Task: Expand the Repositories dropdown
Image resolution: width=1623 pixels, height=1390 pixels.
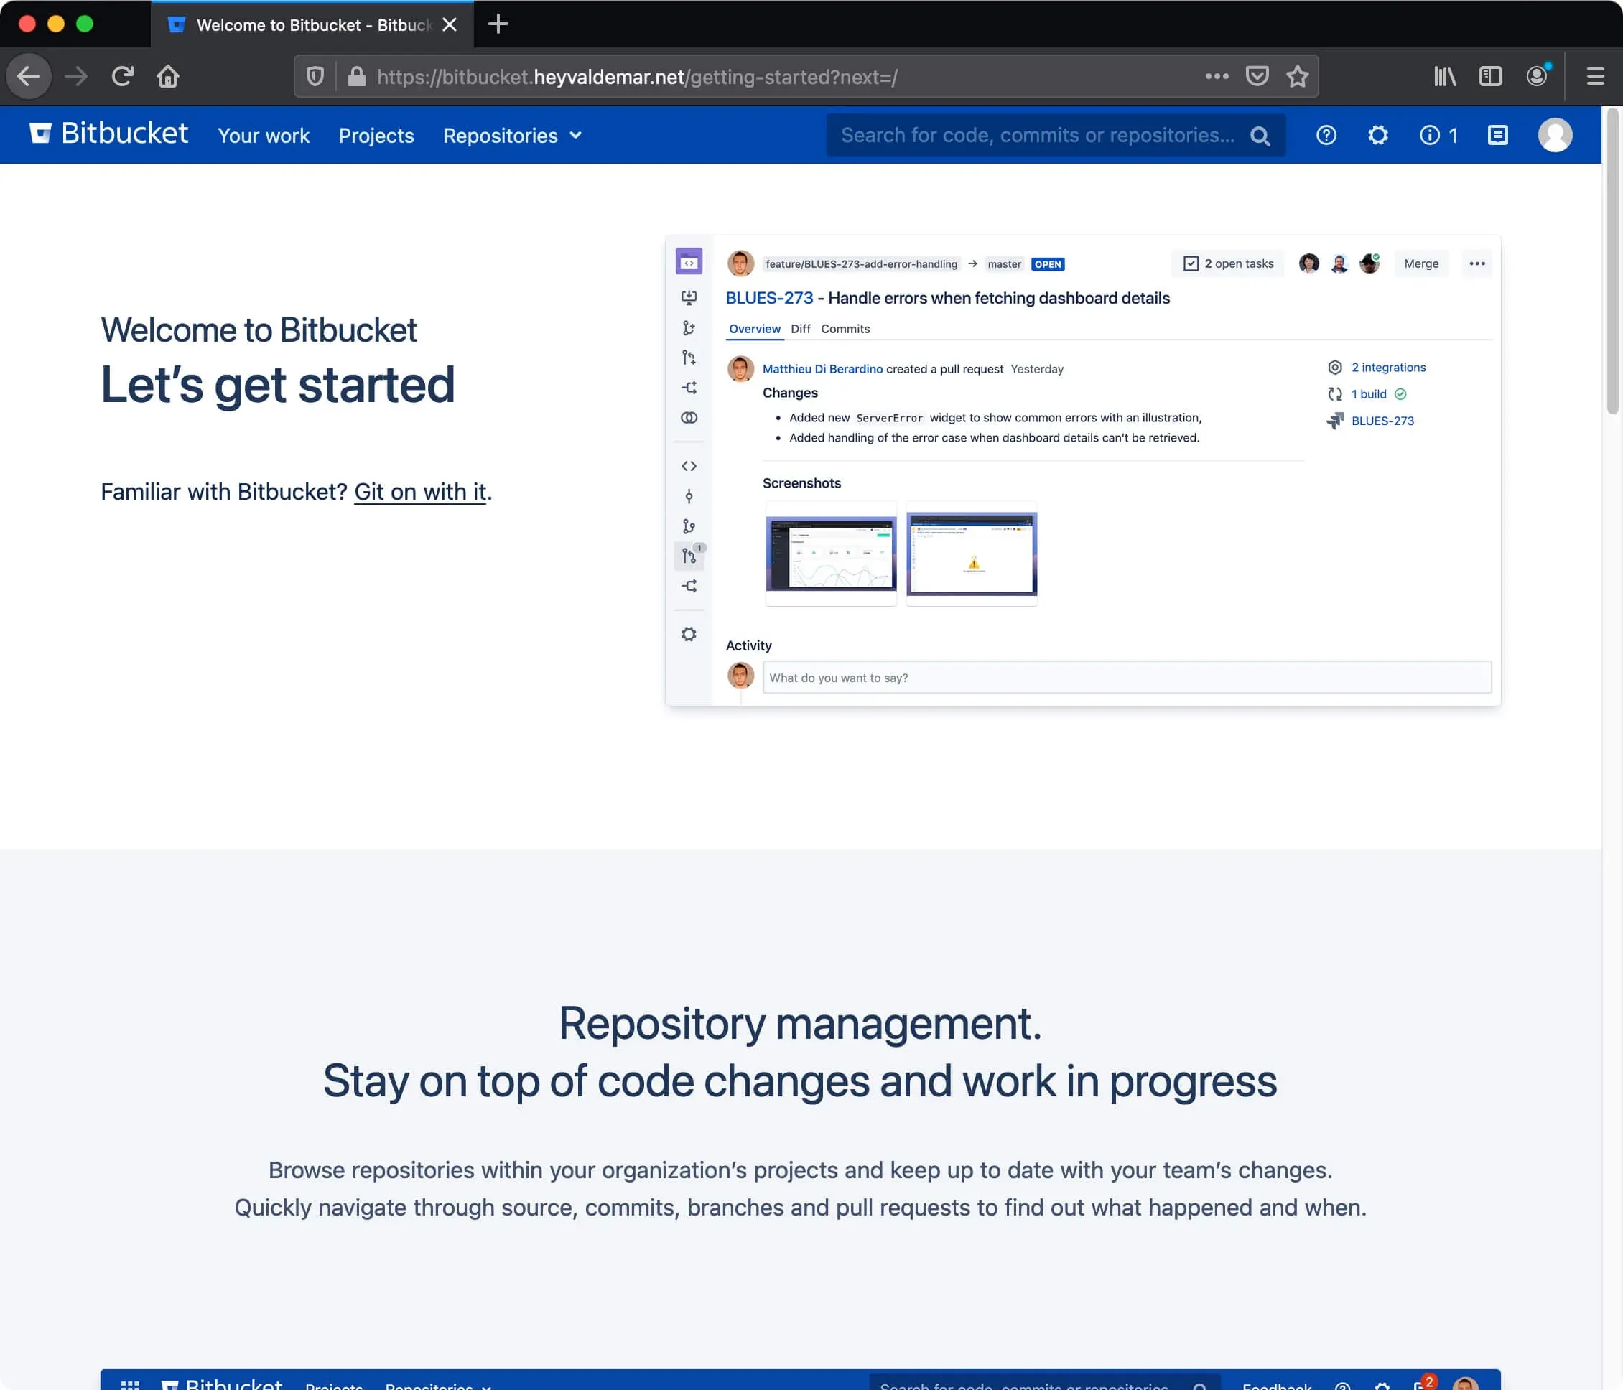Action: coord(512,136)
